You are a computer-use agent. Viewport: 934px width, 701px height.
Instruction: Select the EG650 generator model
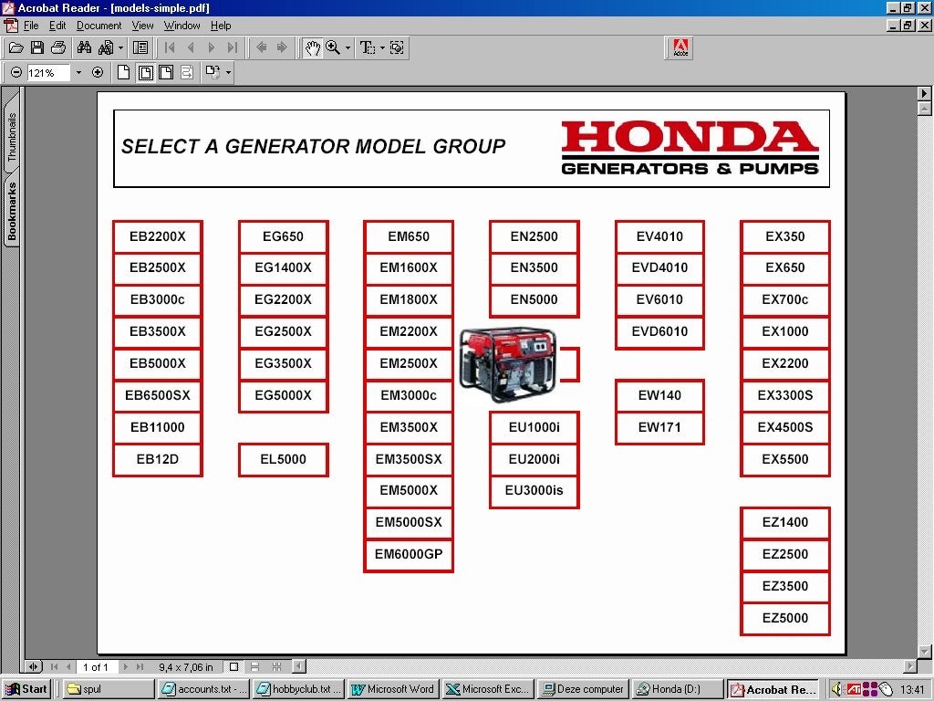[283, 236]
